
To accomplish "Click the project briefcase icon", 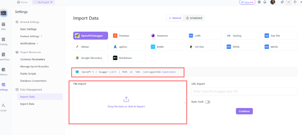I will 3,13.
